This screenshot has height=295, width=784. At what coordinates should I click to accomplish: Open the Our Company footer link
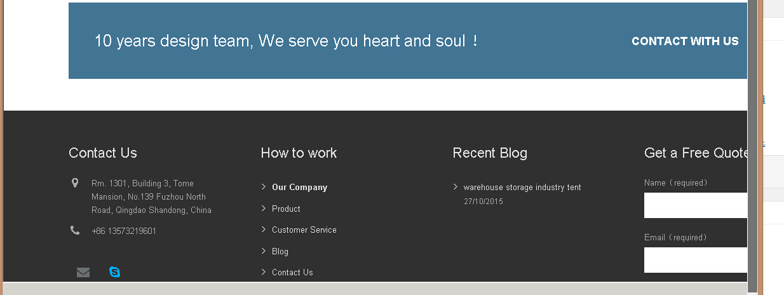299,188
